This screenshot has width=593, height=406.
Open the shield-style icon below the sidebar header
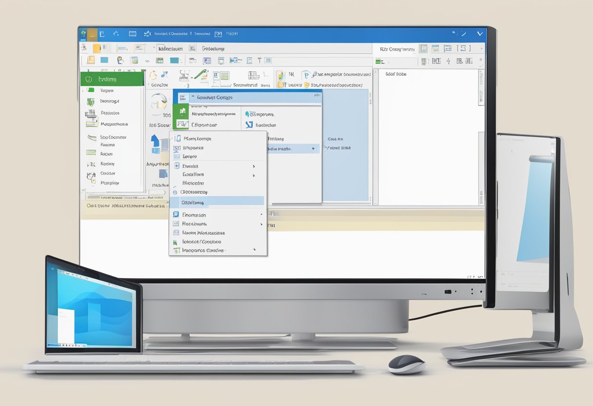point(90,101)
